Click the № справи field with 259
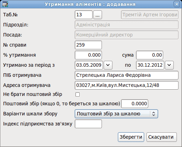 point(88,45)
